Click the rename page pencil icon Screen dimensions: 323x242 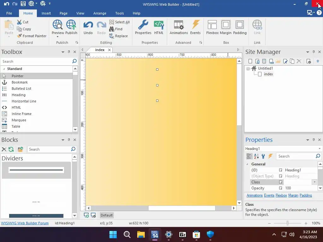coord(285,61)
